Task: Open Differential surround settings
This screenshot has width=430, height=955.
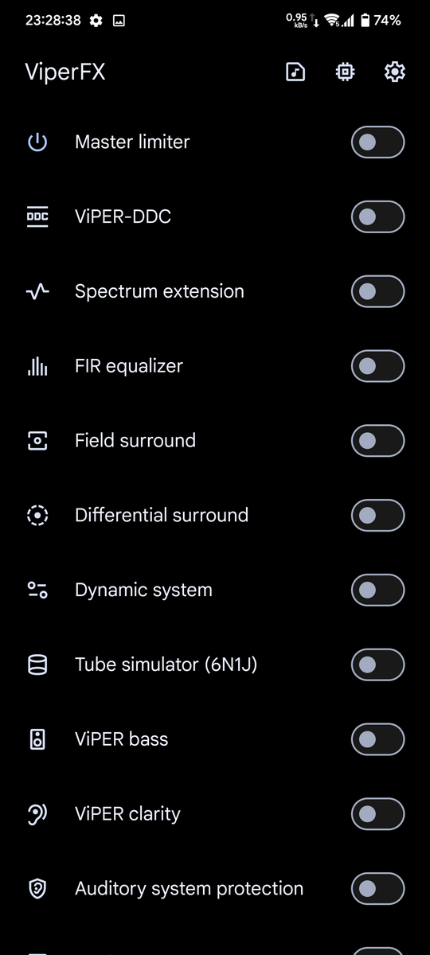Action: 215,515
